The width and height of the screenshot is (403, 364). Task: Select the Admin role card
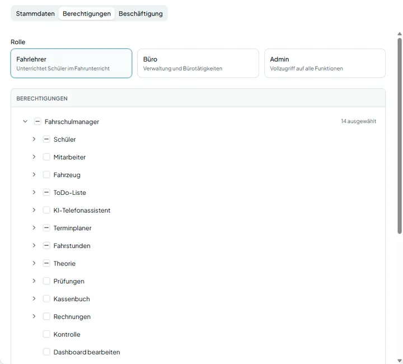(325, 63)
